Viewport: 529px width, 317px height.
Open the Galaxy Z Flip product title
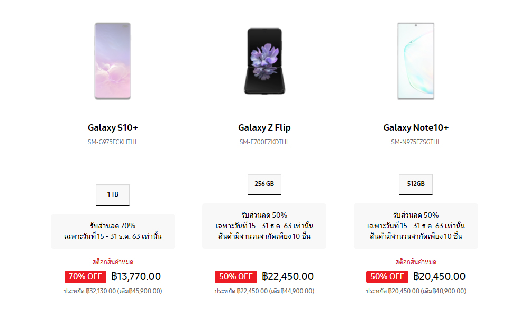click(x=264, y=128)
